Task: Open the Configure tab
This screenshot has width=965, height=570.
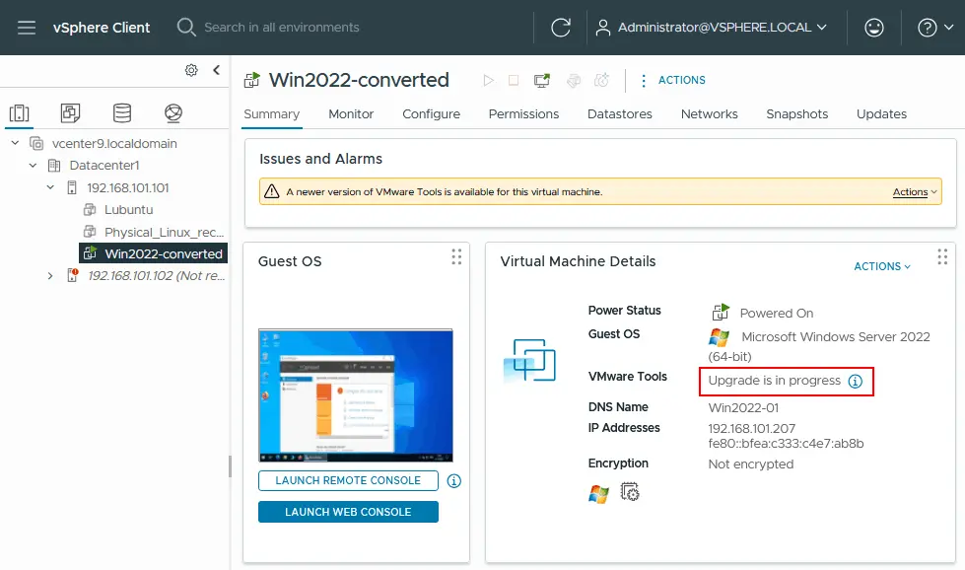Action: 431,113
